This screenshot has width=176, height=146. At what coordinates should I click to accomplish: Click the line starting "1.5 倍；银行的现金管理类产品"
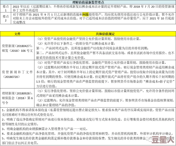click(105, 81)
